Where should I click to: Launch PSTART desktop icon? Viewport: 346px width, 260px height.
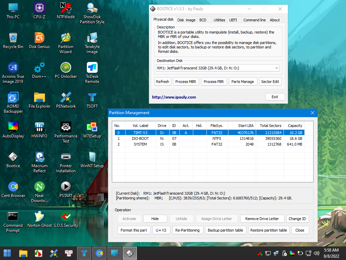point(66,190)
